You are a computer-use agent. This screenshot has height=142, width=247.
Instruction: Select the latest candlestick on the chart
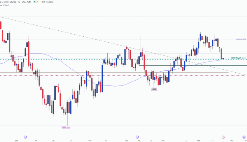(224, 59)
